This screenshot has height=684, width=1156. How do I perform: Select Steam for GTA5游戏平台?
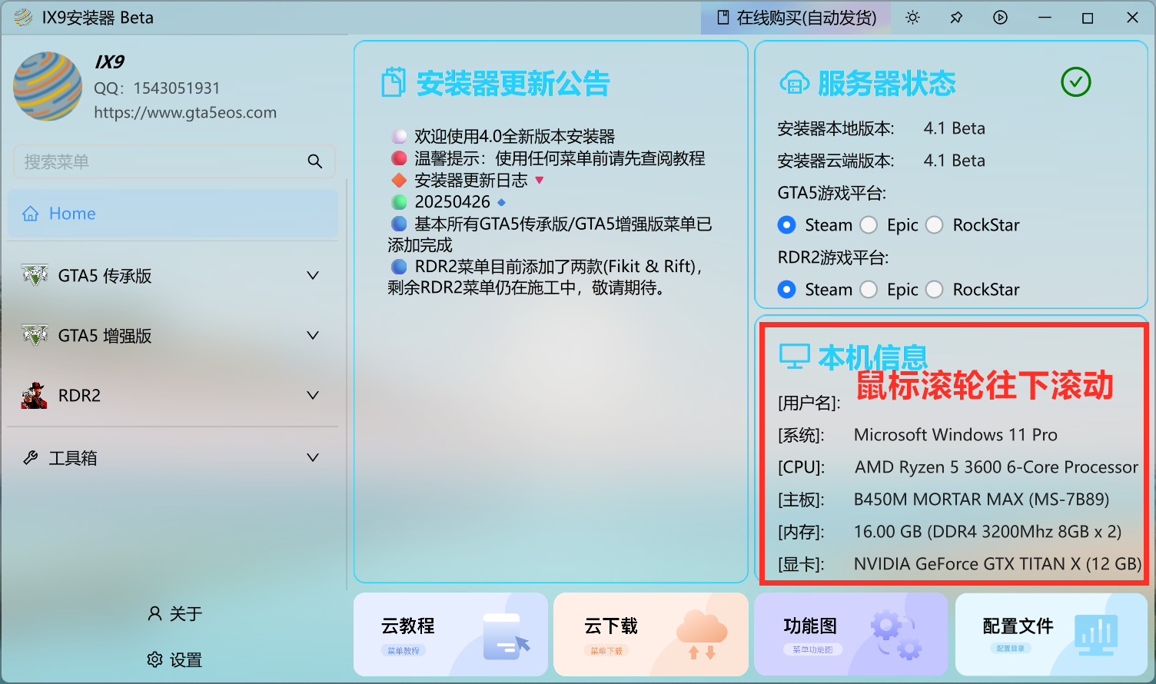coord(786,224)
